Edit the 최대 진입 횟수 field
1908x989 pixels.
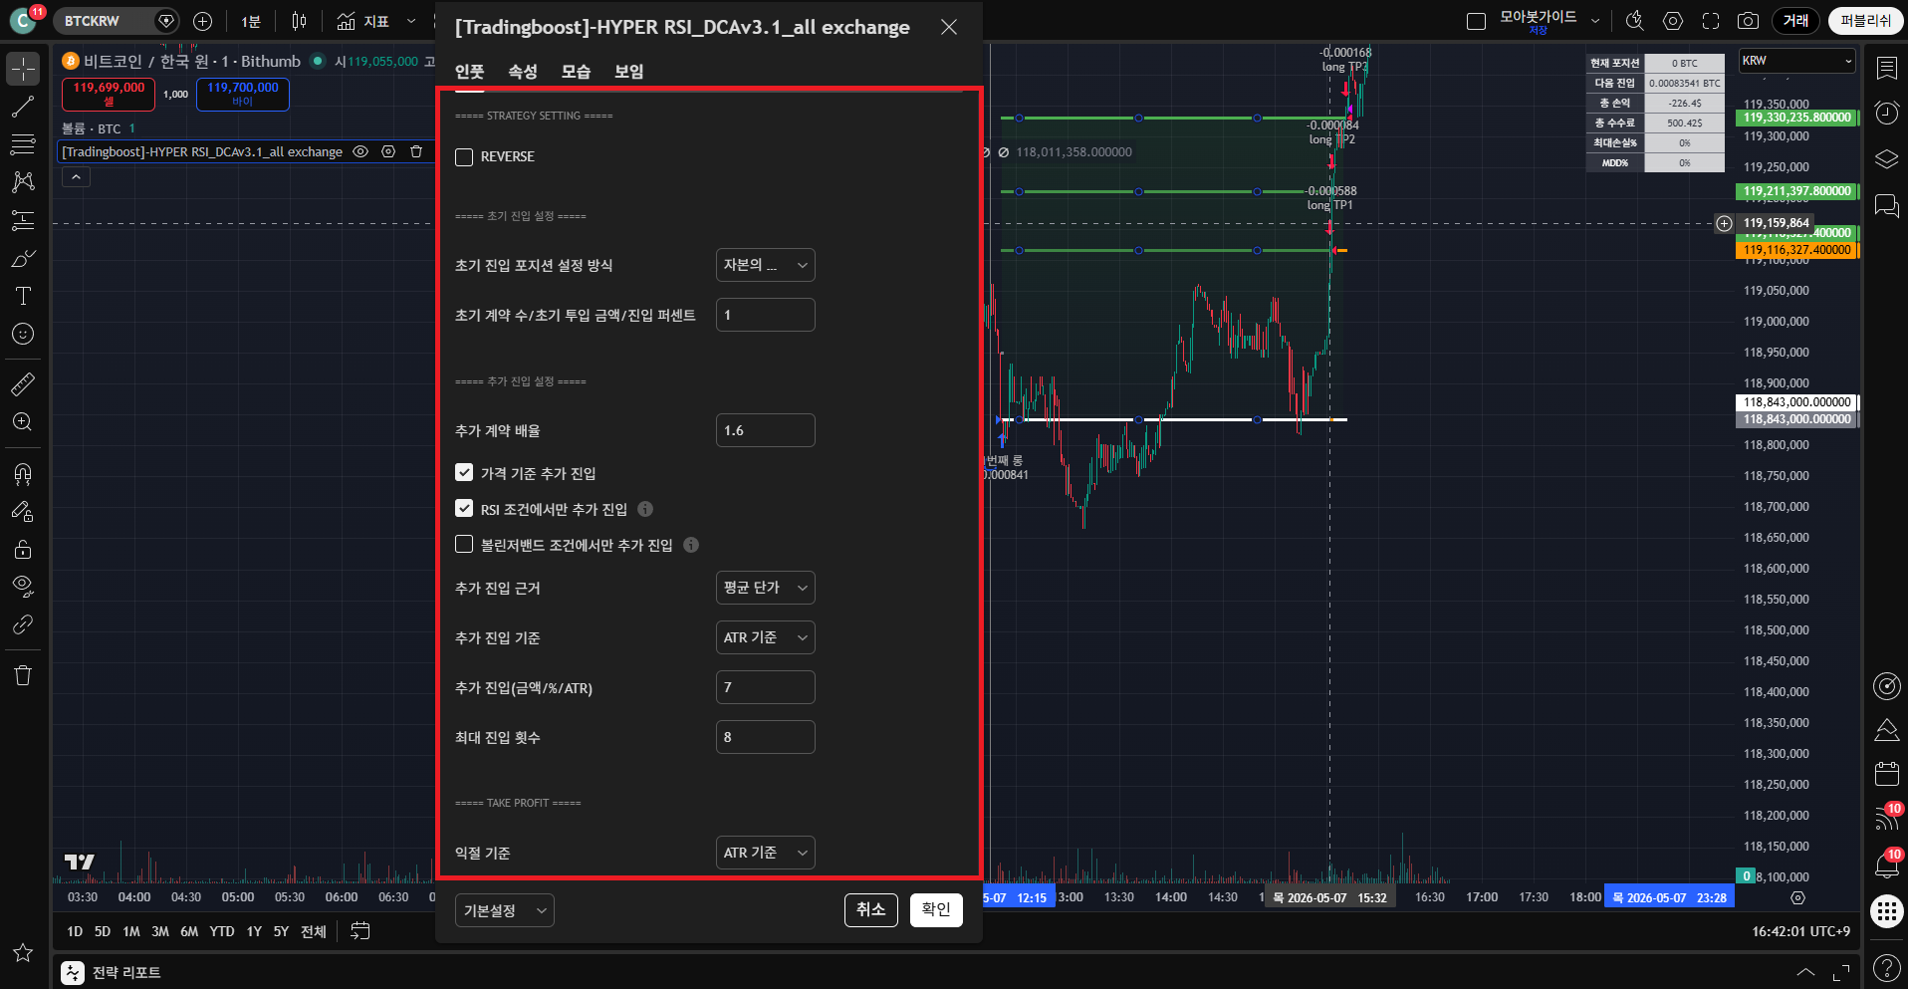click(766, 737)
